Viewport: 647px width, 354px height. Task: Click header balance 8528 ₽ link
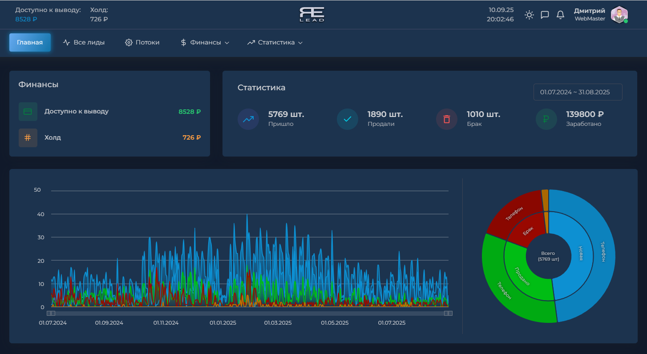point(26,19)
